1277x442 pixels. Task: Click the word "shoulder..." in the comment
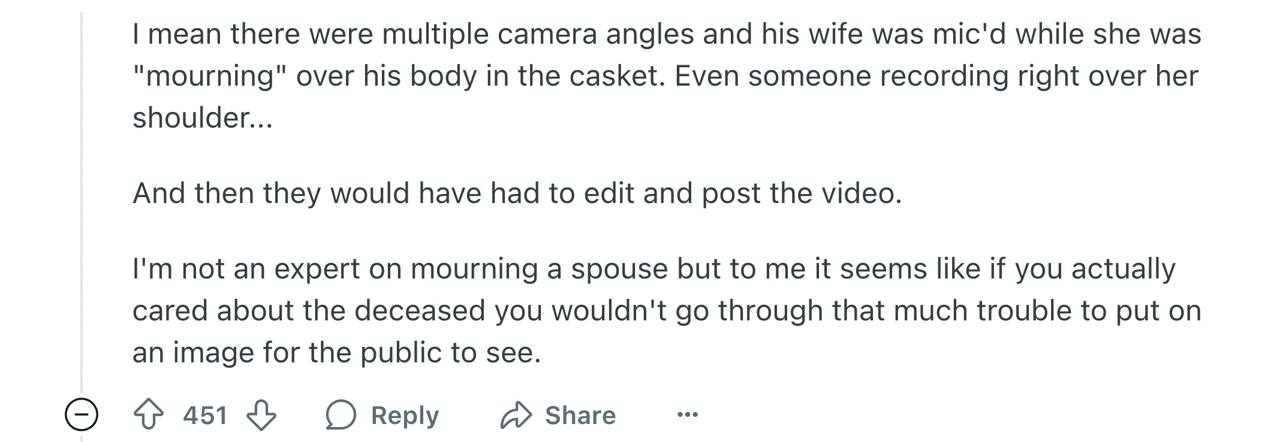(x=202, y=117)
